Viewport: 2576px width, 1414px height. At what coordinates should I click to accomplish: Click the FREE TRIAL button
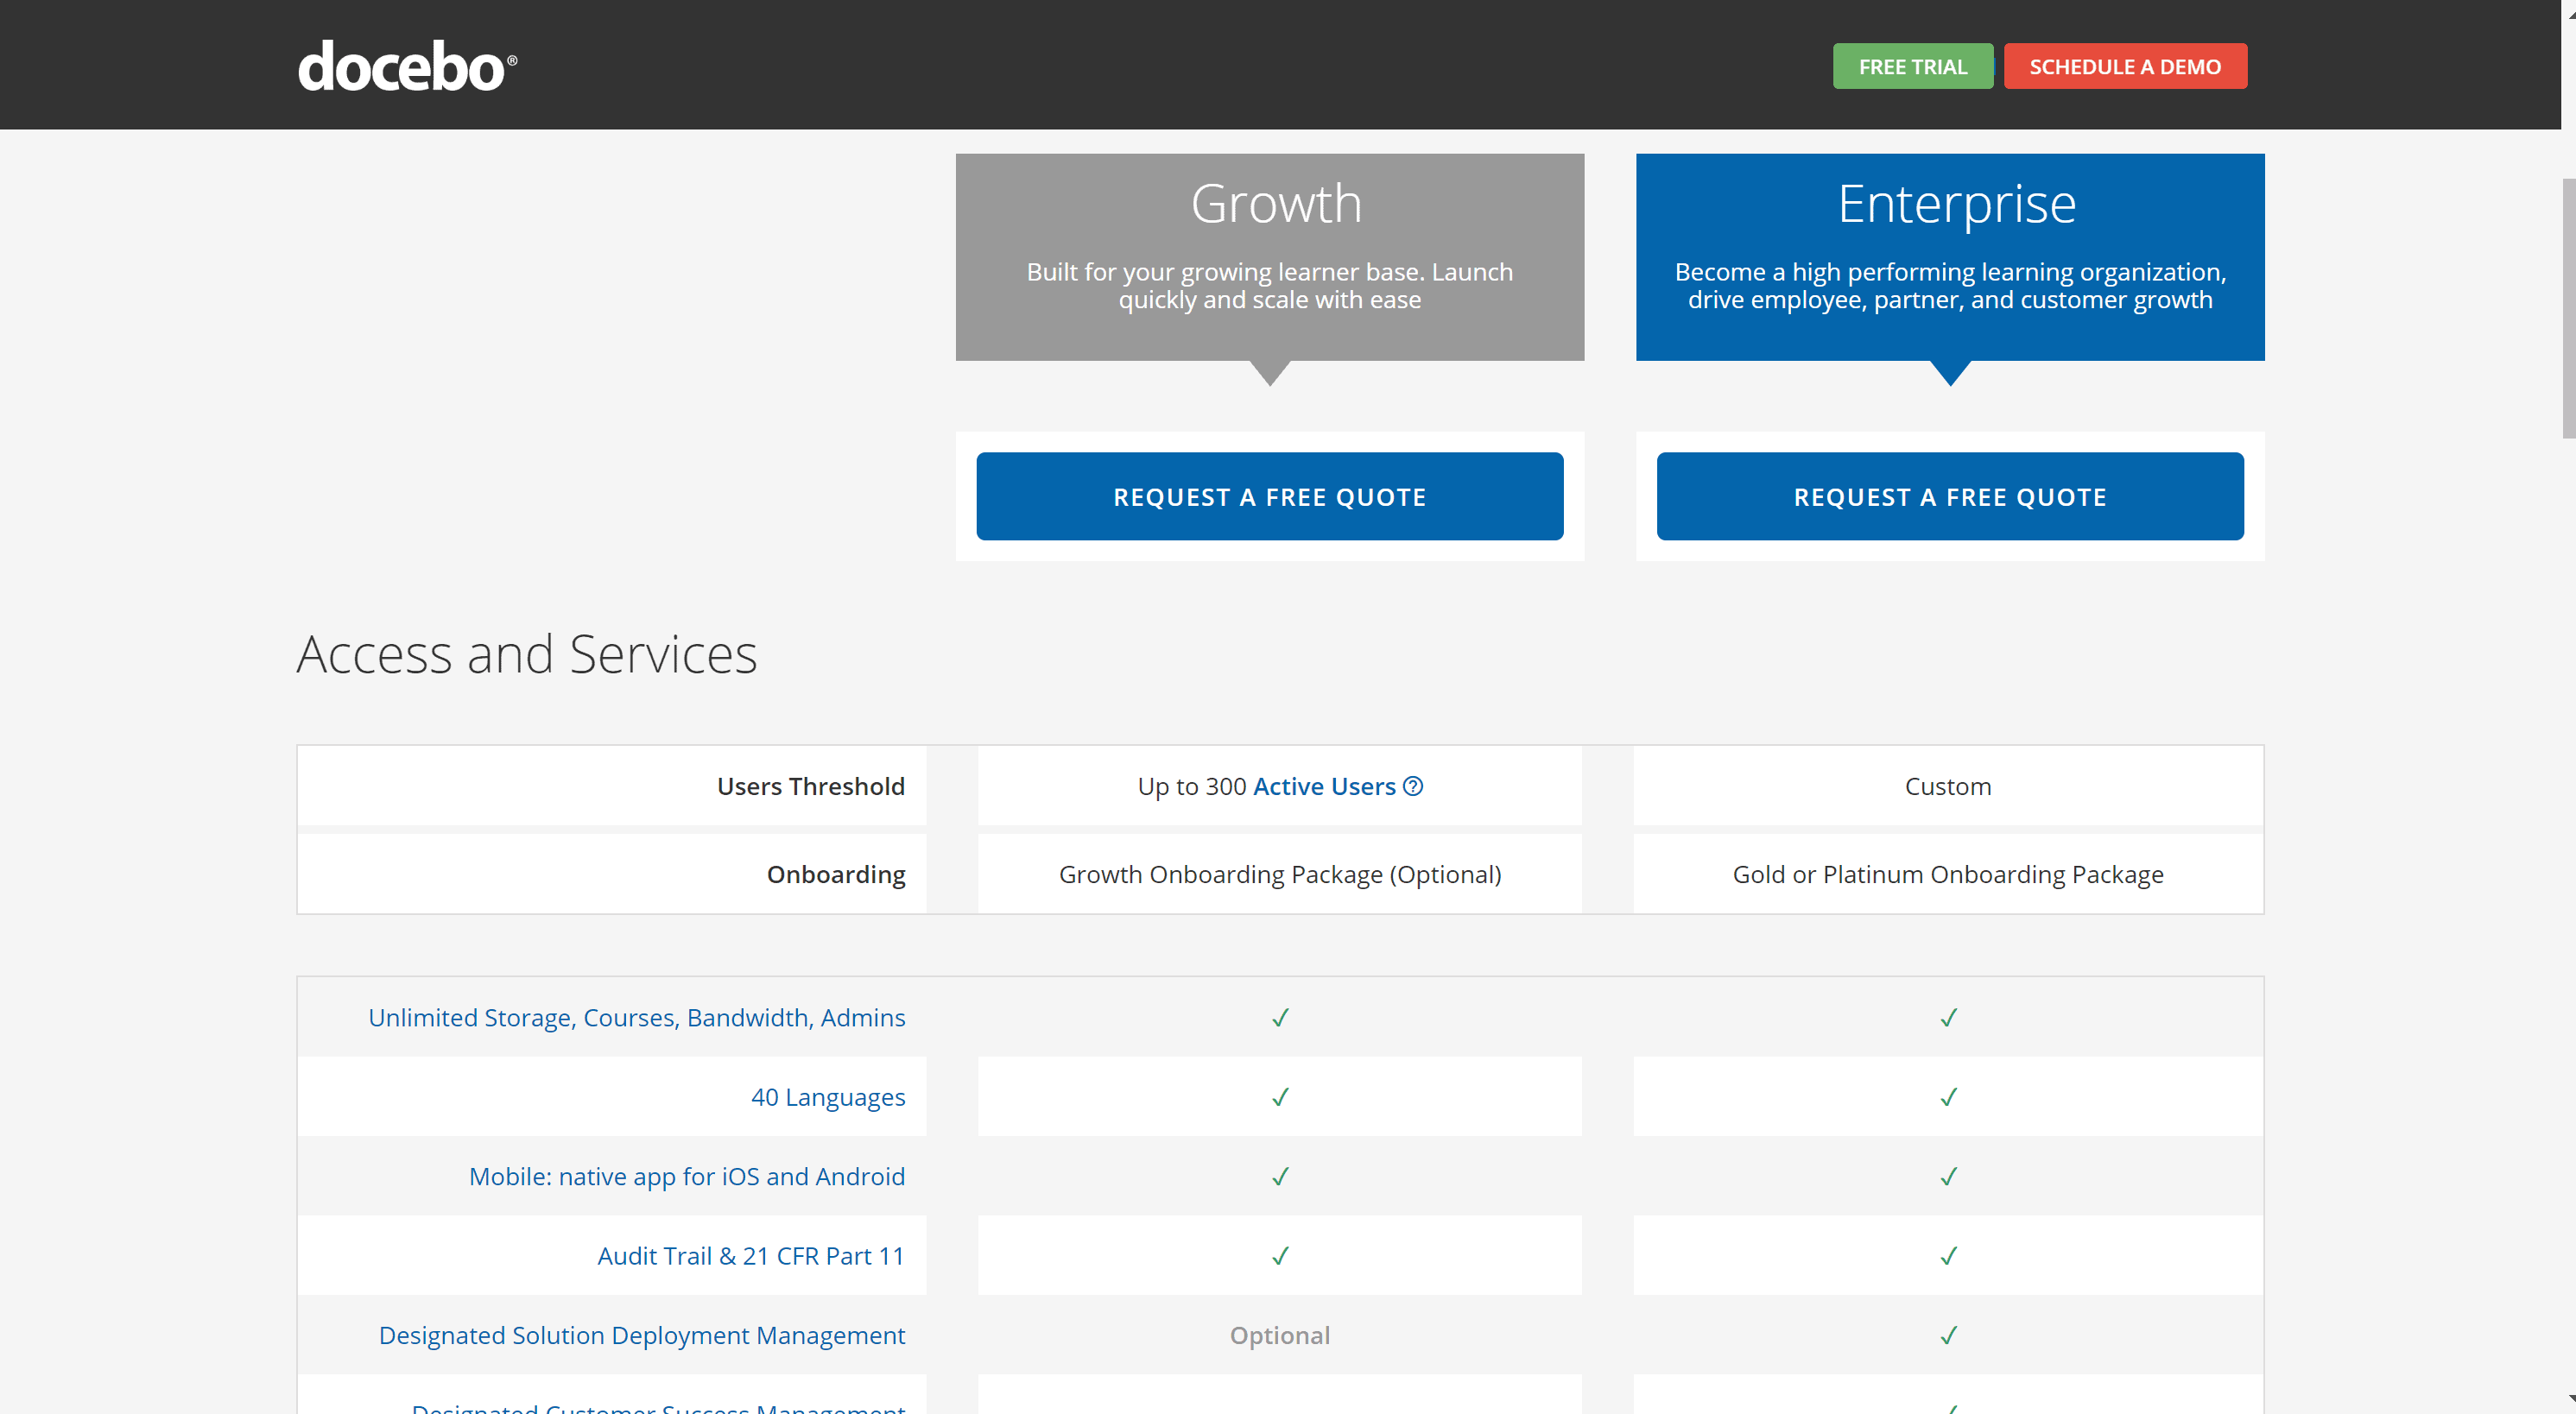1912,66
